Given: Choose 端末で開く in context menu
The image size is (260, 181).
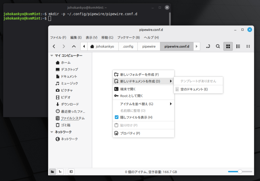Looking at the screenshot, I should point(128,89).
